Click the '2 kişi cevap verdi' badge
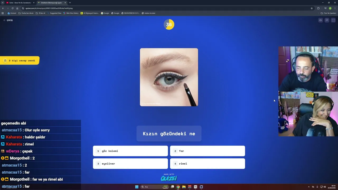 (20, 60)
